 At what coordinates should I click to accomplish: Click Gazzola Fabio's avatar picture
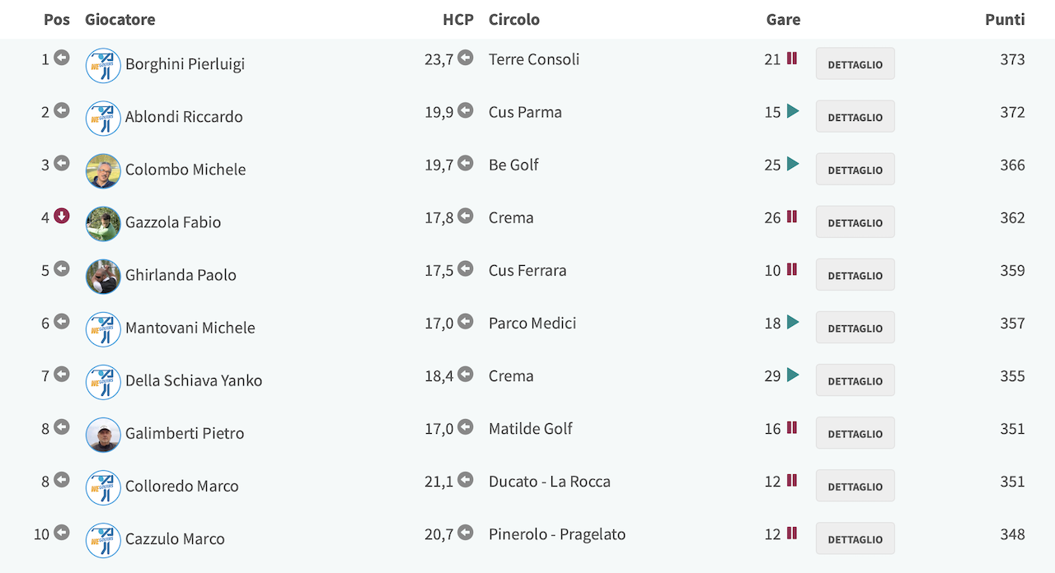tap(103, 223)
